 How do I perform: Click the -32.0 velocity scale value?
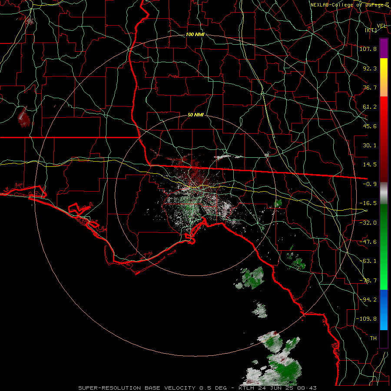coord(368,223)
